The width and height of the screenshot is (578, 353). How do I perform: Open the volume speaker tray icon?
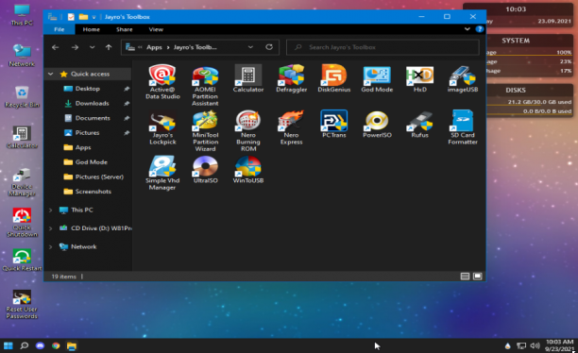[535, 345]
